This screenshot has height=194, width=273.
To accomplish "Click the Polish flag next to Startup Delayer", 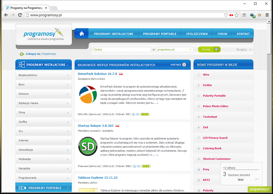I will [117, 126].
